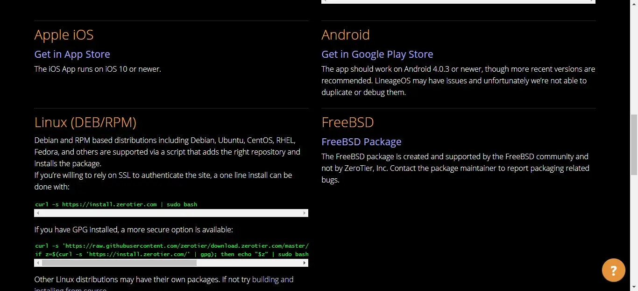
Task: Click left scroll arrow under the SSL curl command
Action: click(x=38, y=213)
